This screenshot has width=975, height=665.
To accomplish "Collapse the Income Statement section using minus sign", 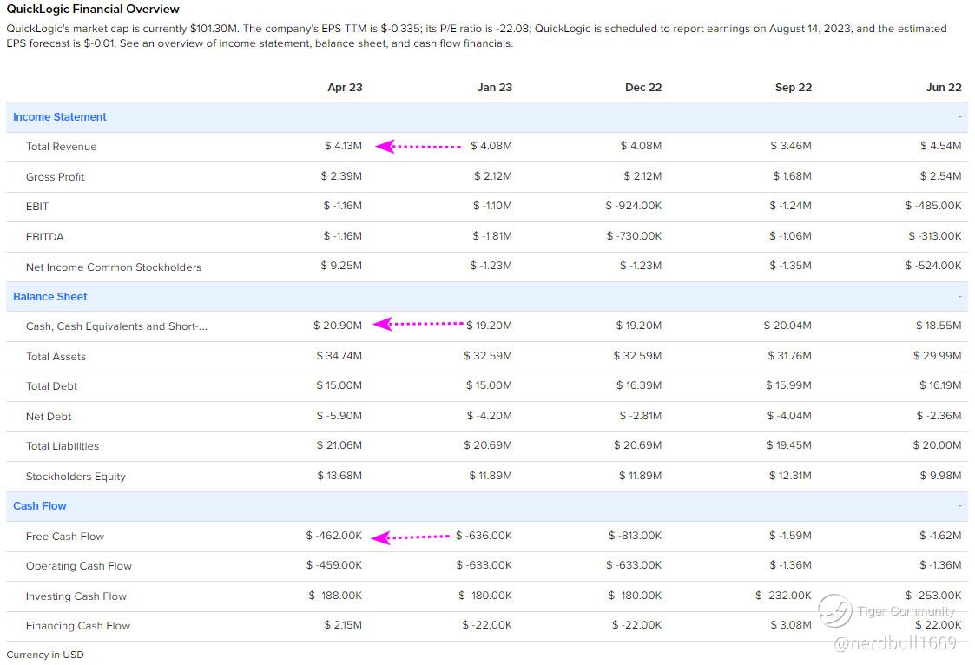I will click(x=959, y=117).
